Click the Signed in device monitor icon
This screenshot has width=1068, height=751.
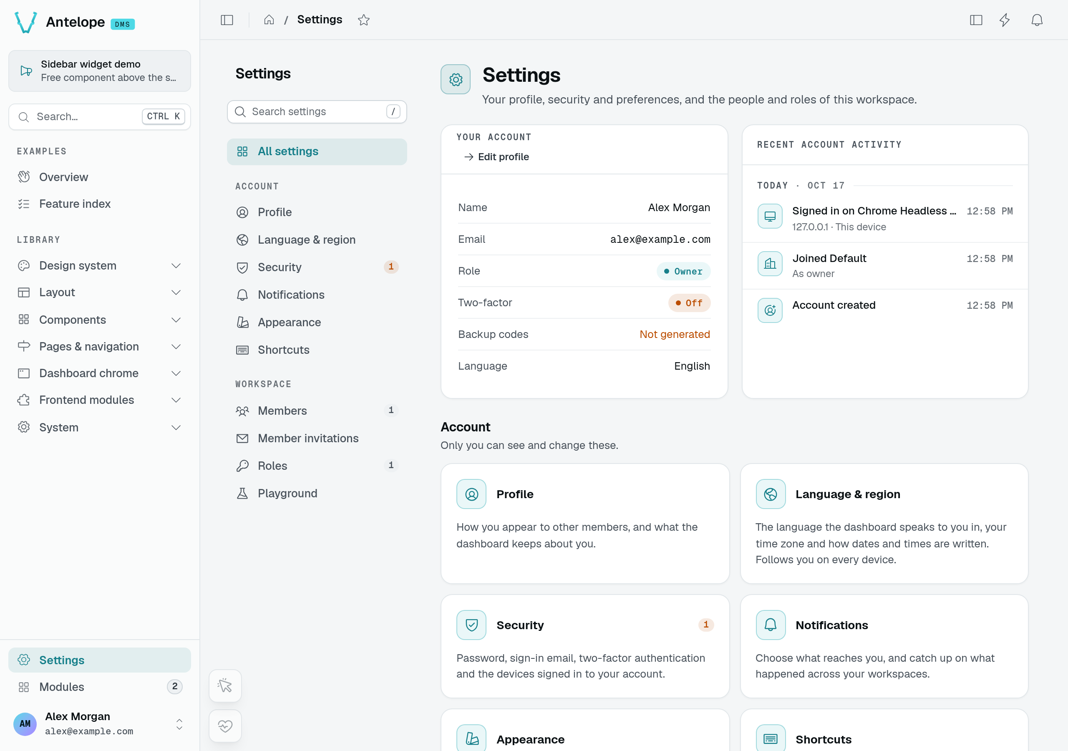(x=770, y=217)
